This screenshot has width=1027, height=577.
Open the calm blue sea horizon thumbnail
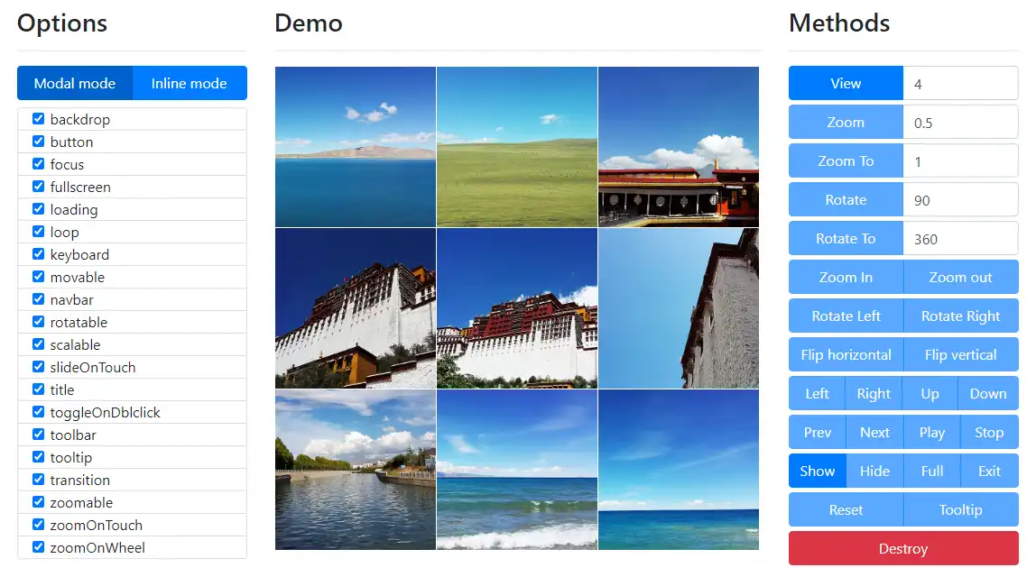click(x=679, y=470)
